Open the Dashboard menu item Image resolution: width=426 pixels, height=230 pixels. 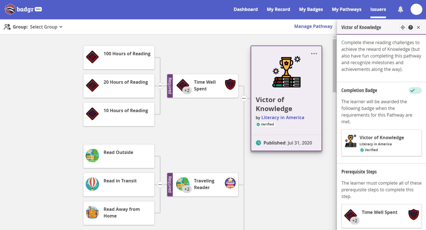pyautogui.click(x=246, y=9)
